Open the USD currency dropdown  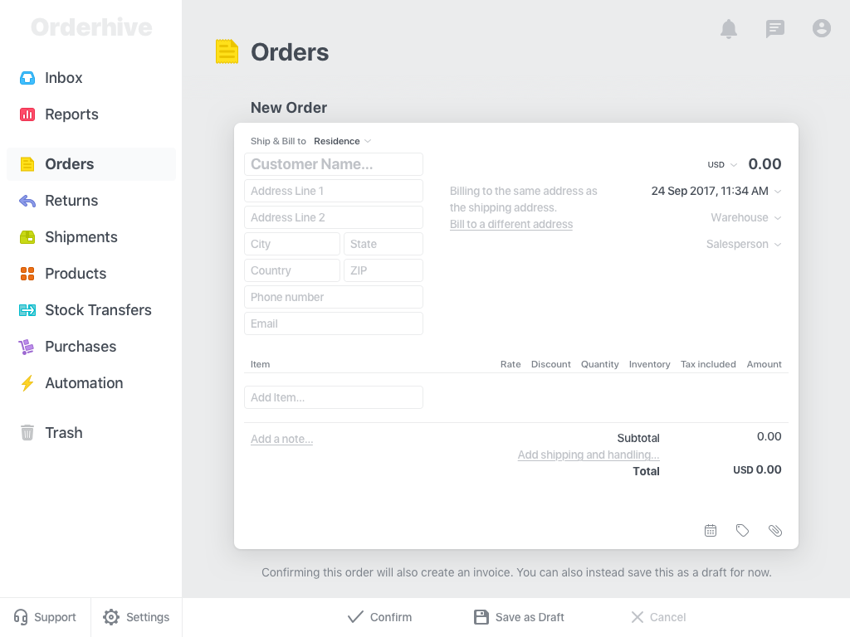pos(722,165)
